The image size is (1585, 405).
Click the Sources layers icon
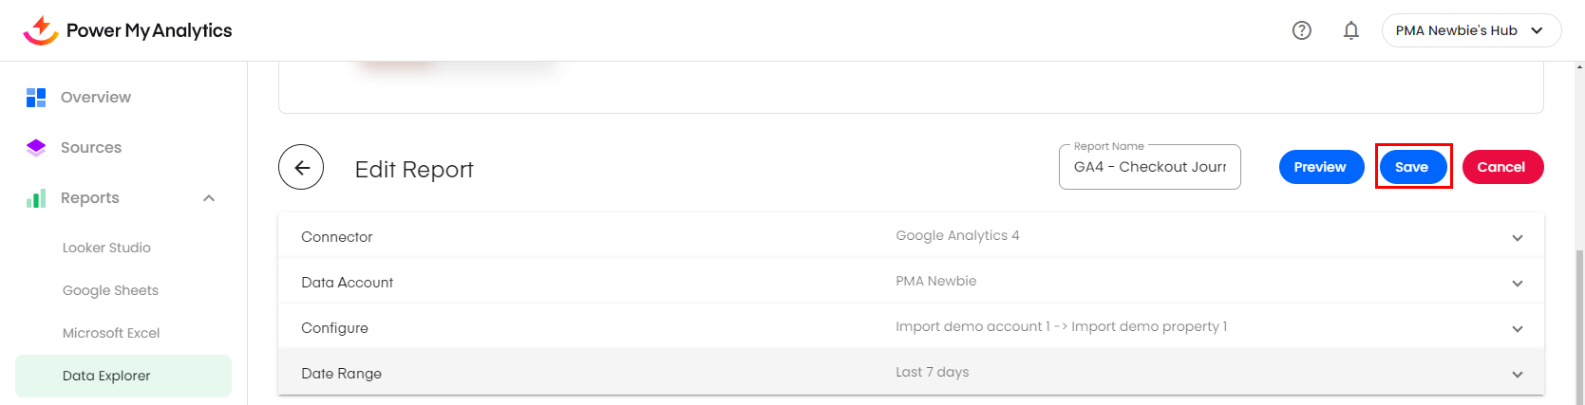coord(36,147)
